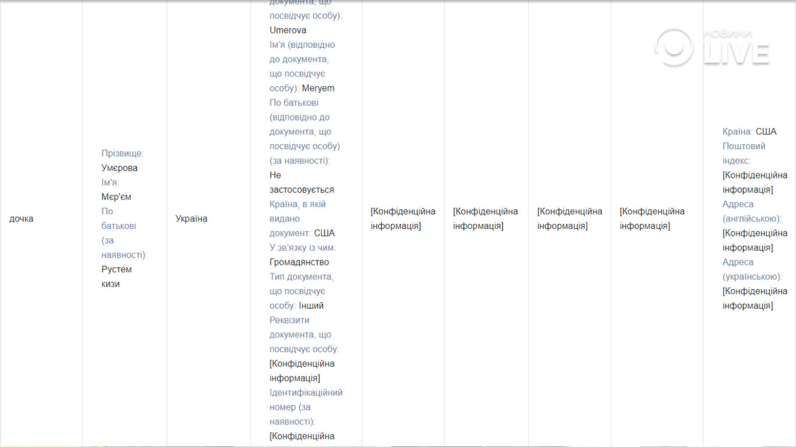Click the LIVE watermark text
The image size is (796, 447).
[x=737, y=52]
